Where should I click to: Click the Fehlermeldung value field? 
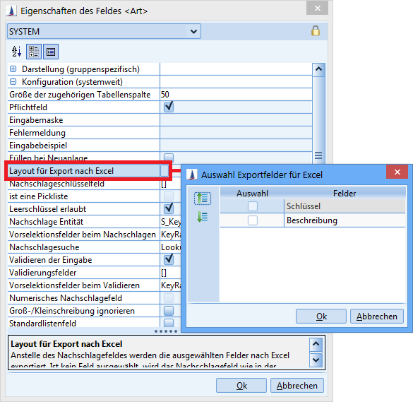tap(236, 133)
